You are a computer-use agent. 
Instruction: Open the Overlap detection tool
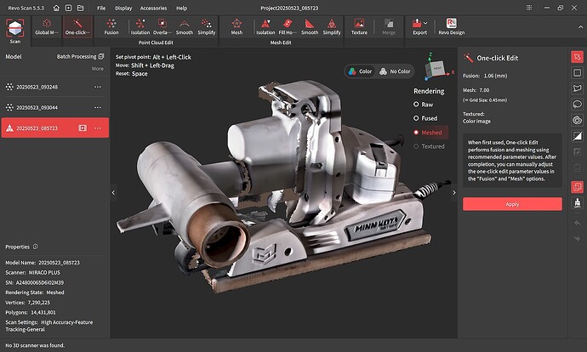[x=162, y=27]
